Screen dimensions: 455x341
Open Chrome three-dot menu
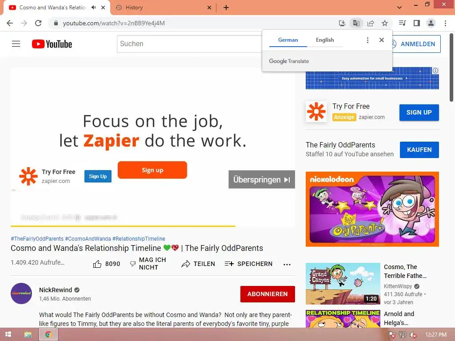point(445,23)
